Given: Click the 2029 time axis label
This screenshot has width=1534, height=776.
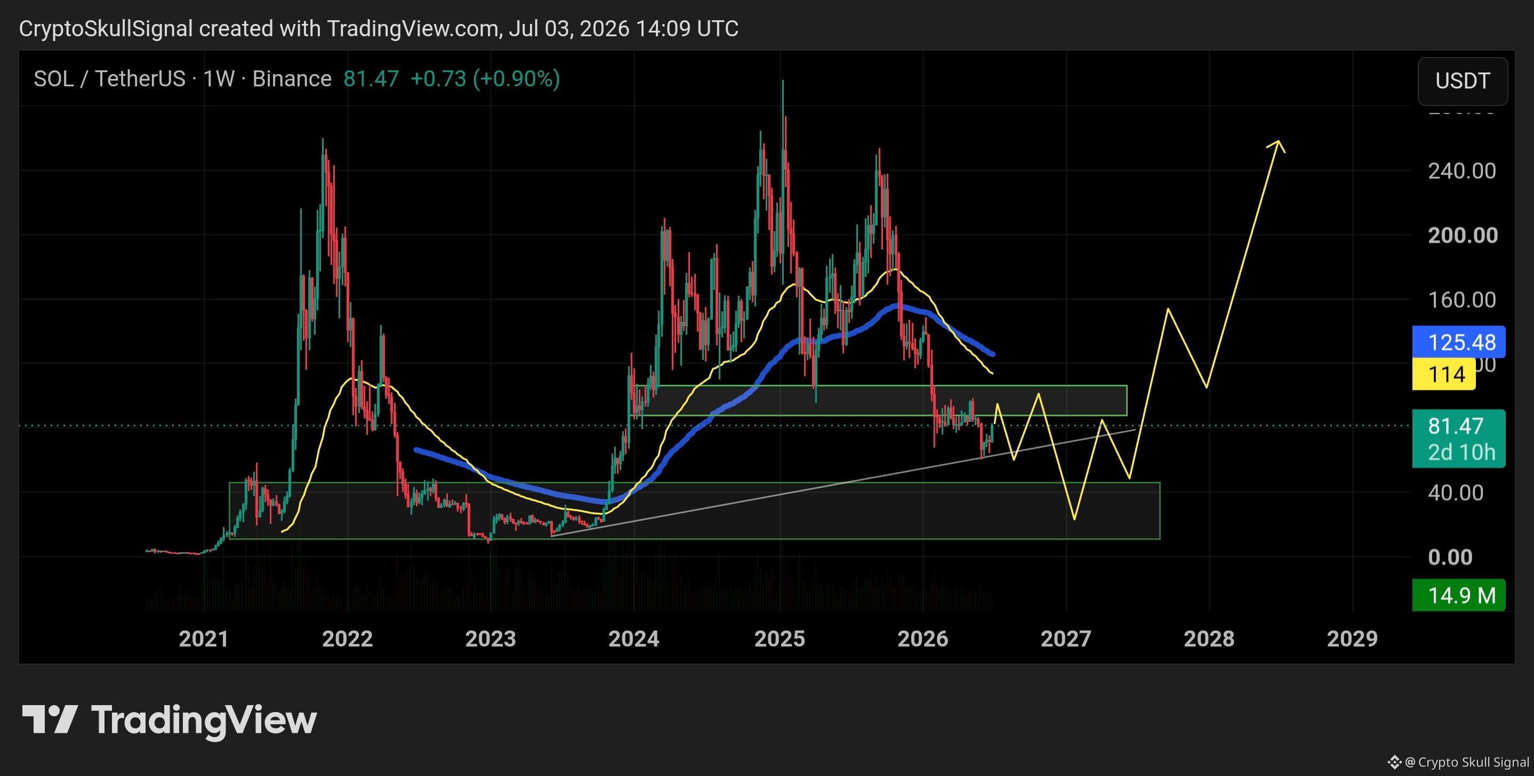Looking at the screenshot, I should coord(1352,638).
